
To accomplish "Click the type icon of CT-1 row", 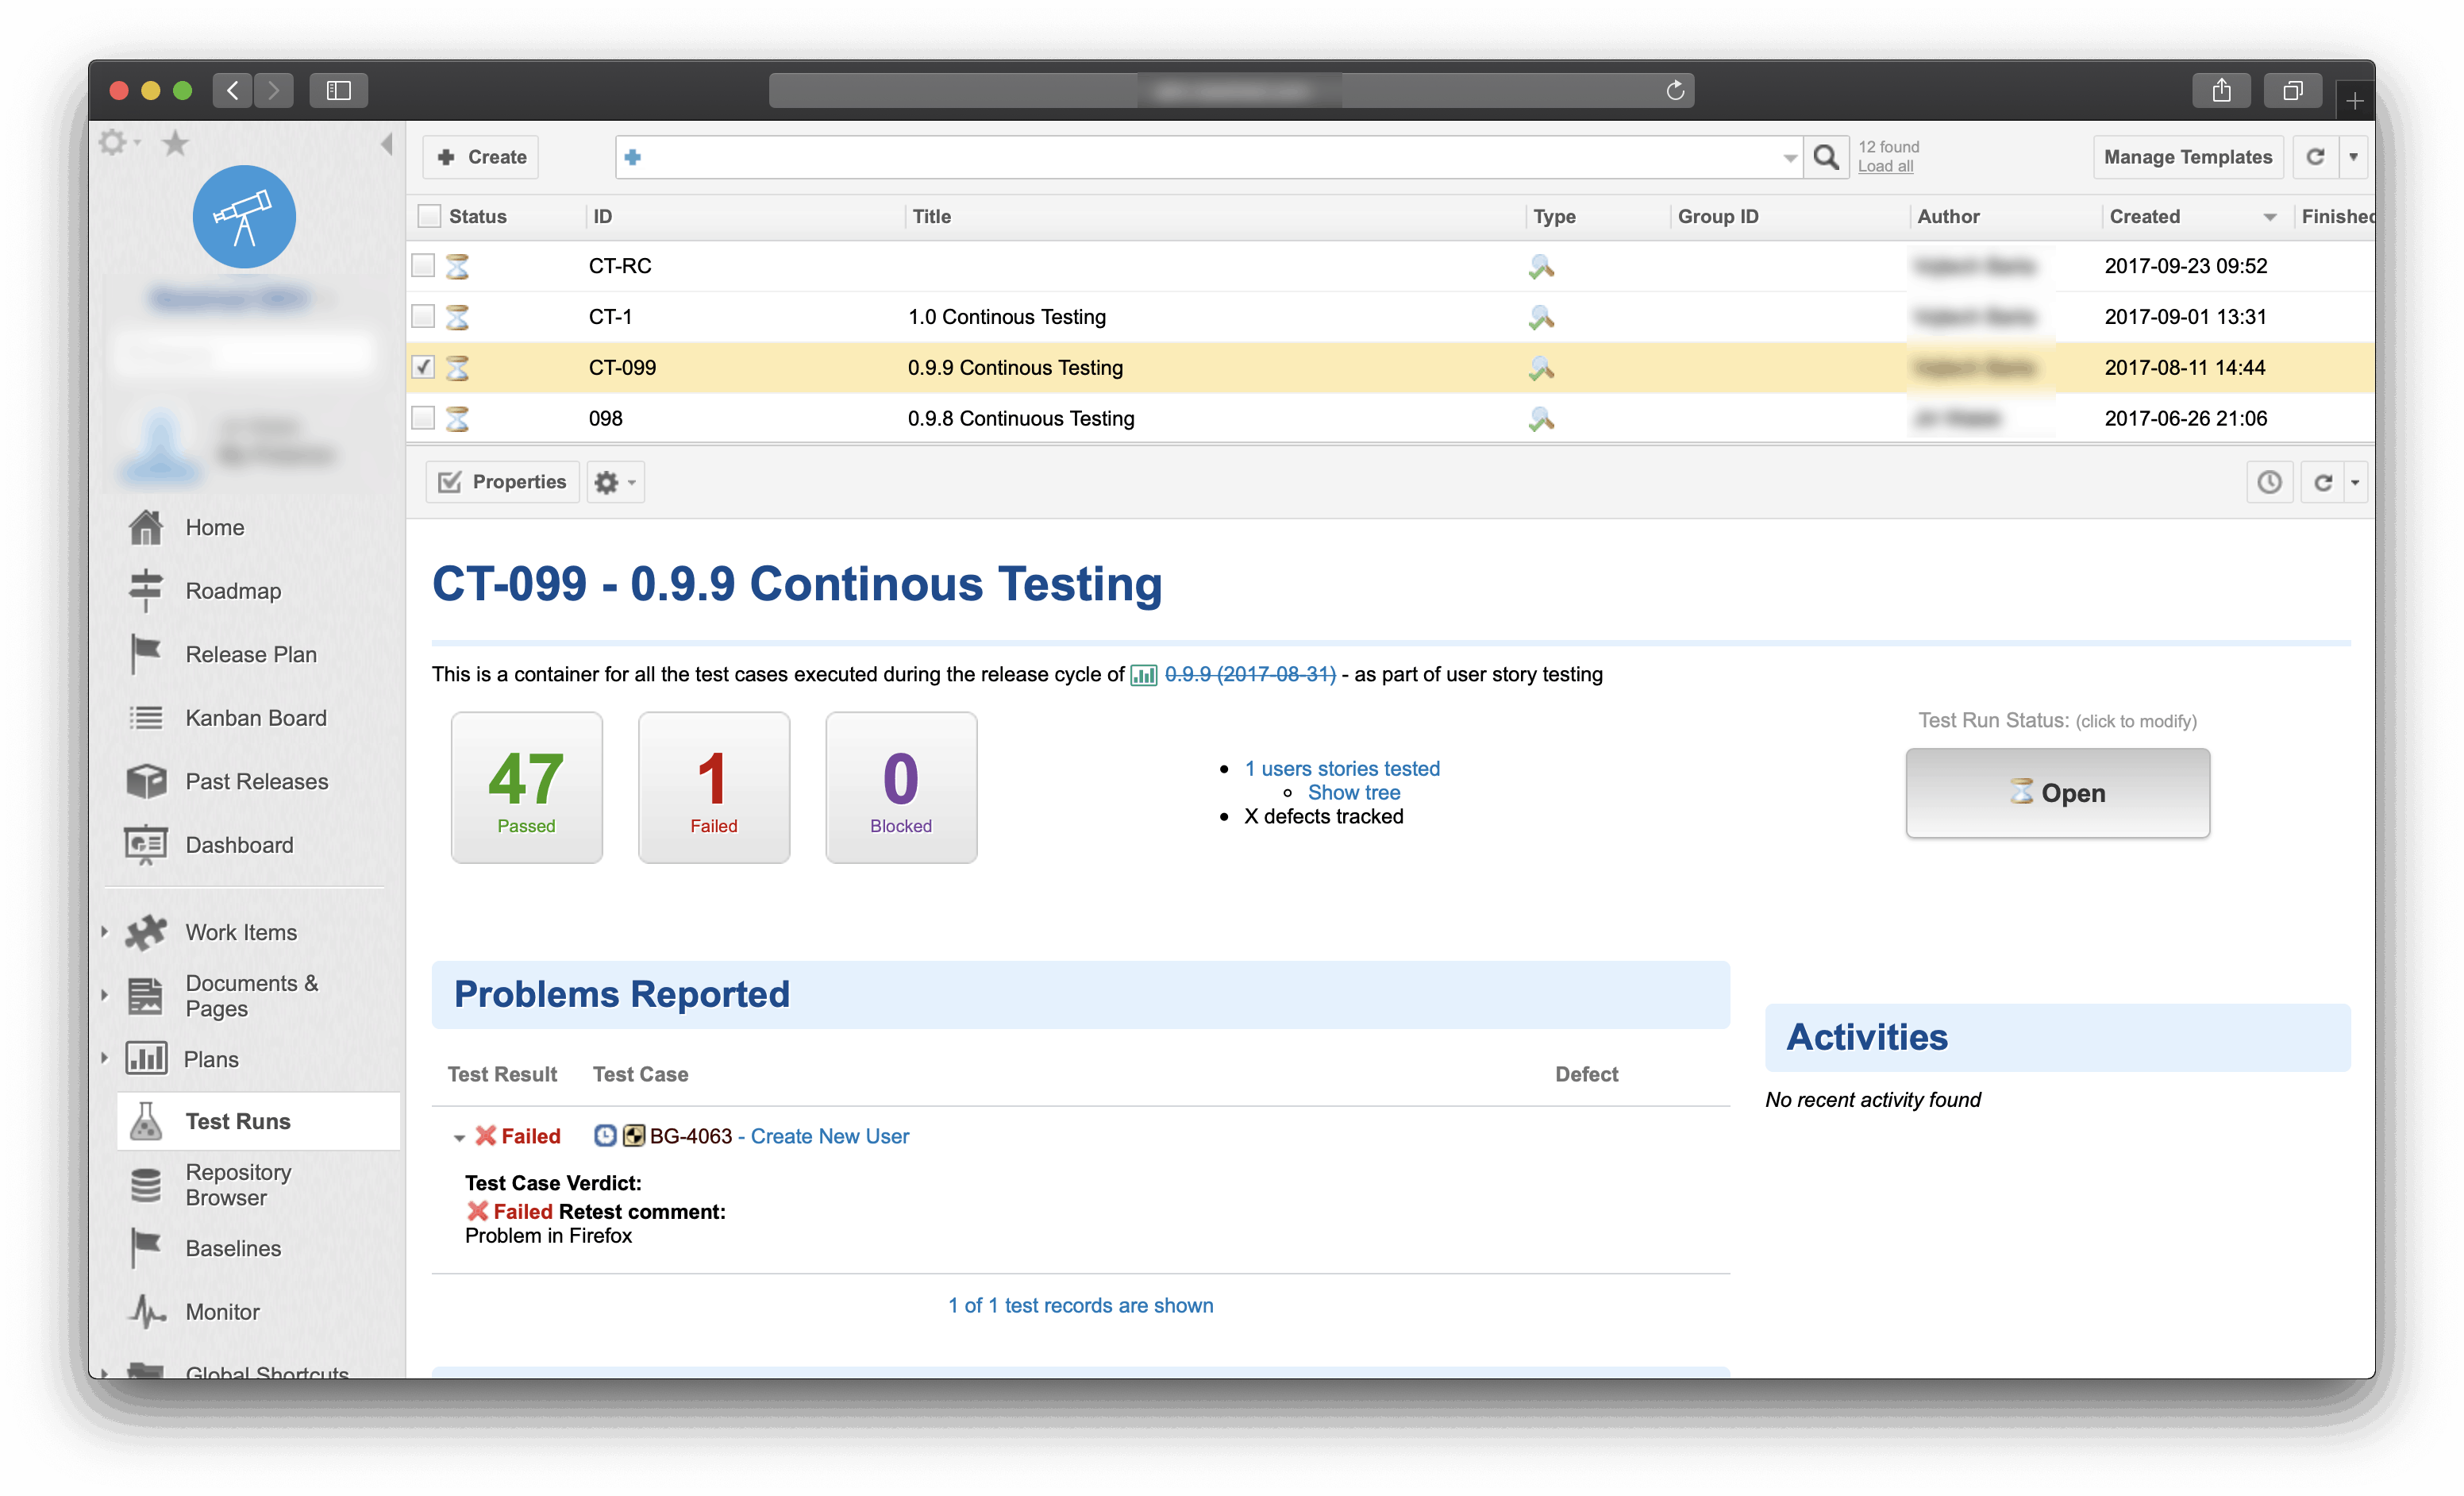I will point(1541,317).
